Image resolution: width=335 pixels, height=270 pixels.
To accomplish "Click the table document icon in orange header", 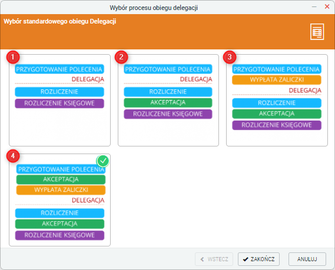I will (317, 32).
